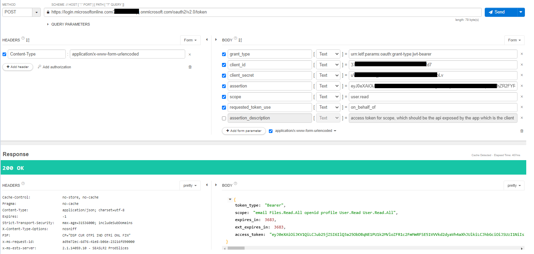Click the requested_token_use name field
The image size is (534, 254).
270,107
